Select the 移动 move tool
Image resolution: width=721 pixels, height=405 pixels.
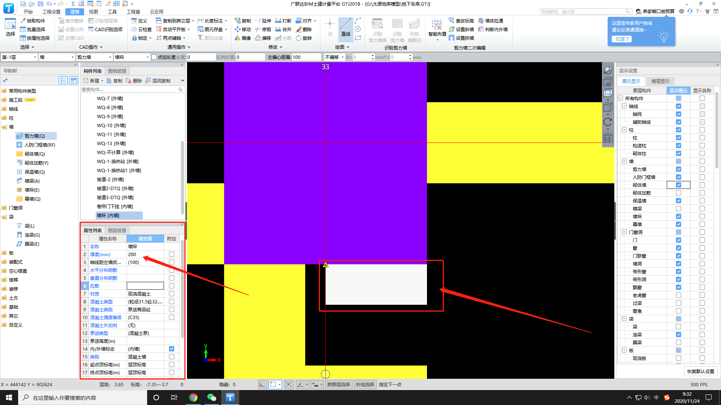pyautogui.click(x=243, y=29)
